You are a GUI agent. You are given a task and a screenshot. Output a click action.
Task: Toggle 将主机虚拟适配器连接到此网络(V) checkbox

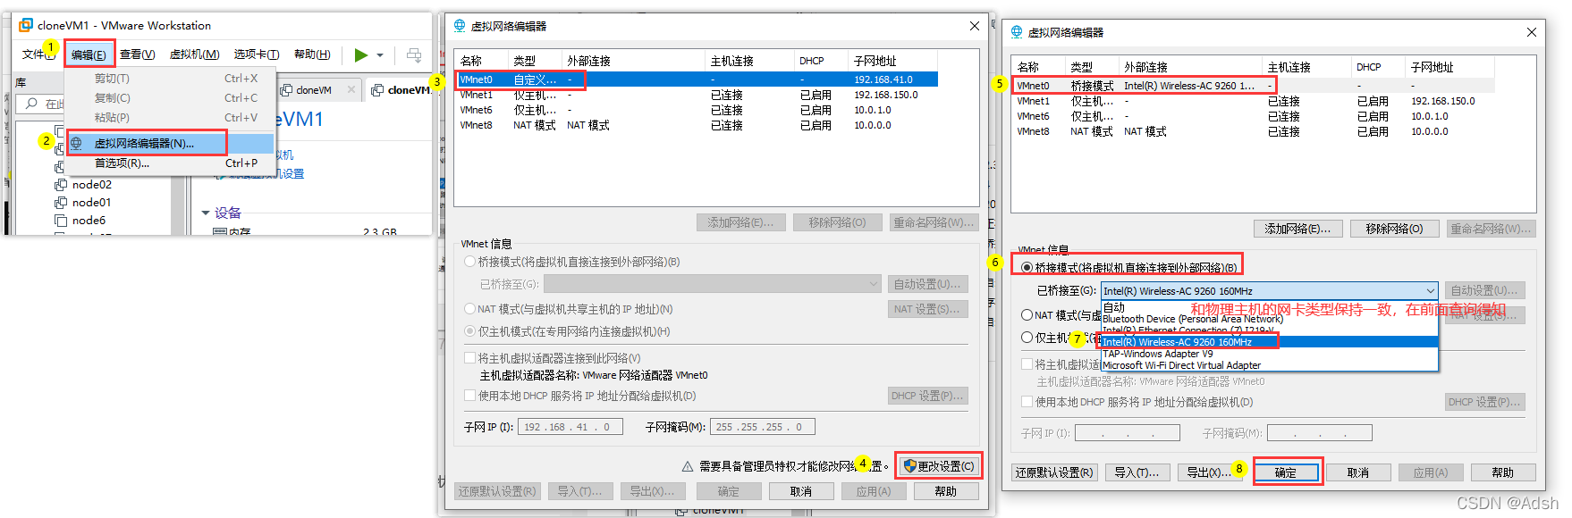[470, 358]
